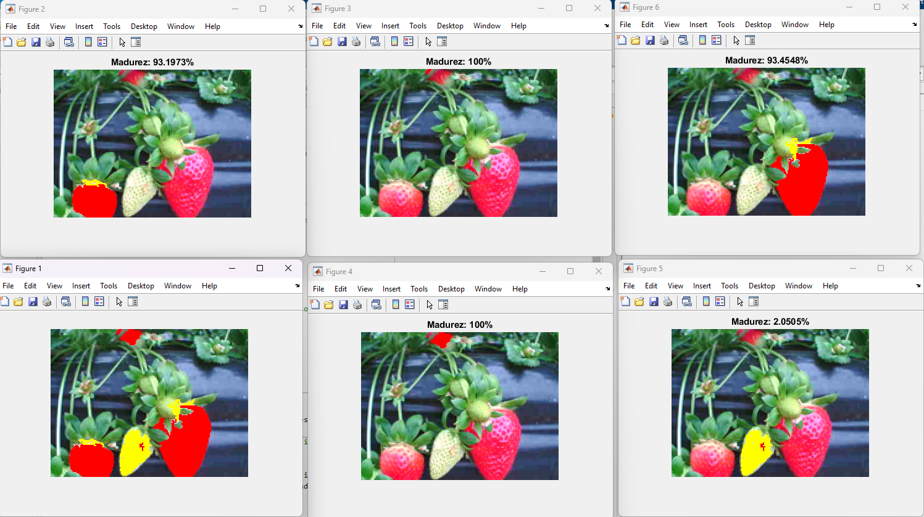
Task: Open the Tools menu in Figure 3
Action: point(418,25)
